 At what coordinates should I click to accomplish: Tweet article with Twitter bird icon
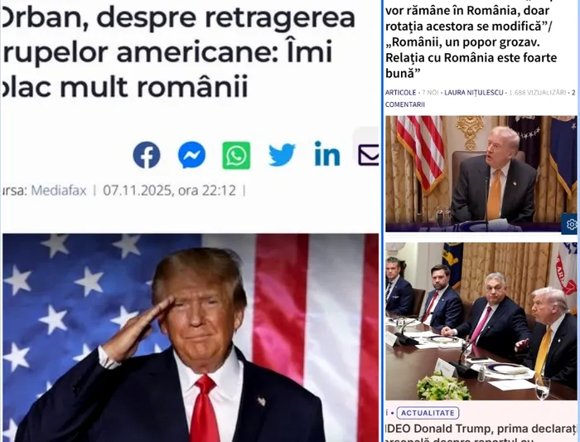coord(282,155)
